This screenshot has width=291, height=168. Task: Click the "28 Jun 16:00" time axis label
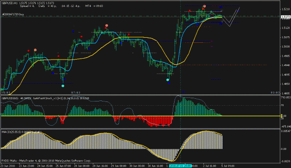click(x=100, y=166)
